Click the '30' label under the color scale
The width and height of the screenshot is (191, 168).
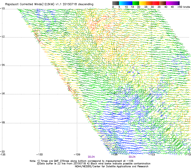coord(152,7)
